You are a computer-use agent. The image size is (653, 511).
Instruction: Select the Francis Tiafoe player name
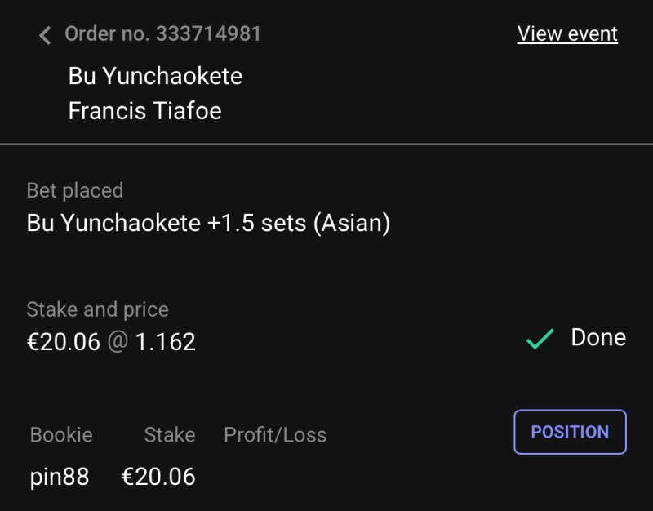[x=144, y=110]
